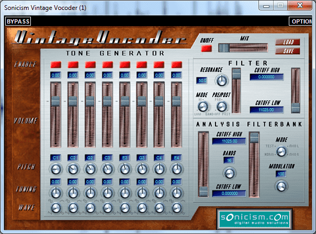Click the wave knob under G2

(91, 208)
